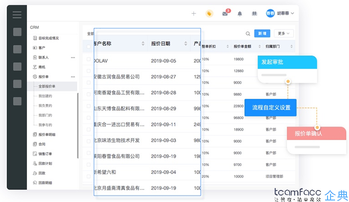Tick the checkbox for the 12880 row
This screenshot has width=349, height=202.
coord(89,71)
